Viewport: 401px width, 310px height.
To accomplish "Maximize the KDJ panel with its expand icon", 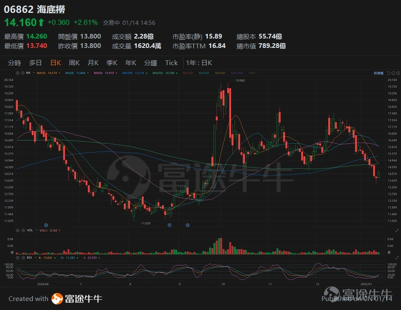I will click(397, 258).
